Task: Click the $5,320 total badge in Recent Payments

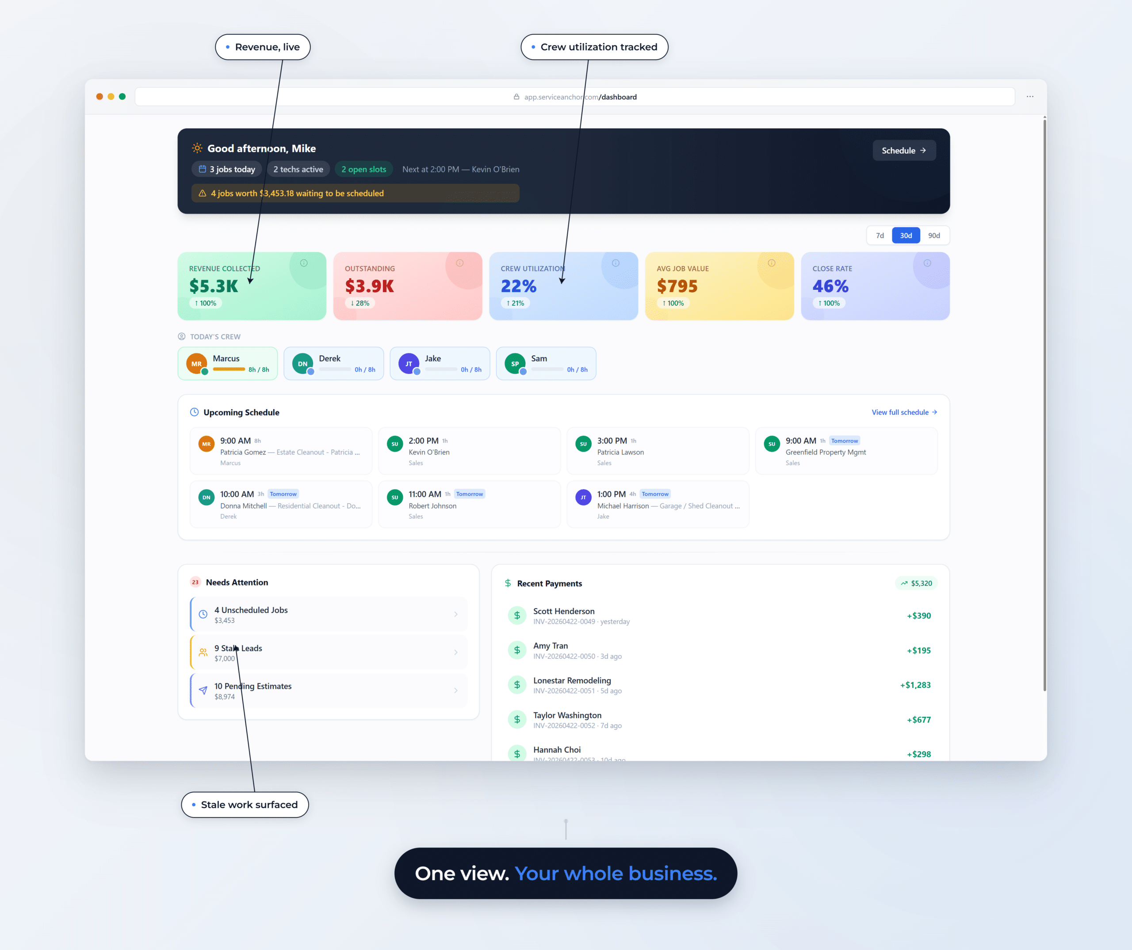Action: 916,583
